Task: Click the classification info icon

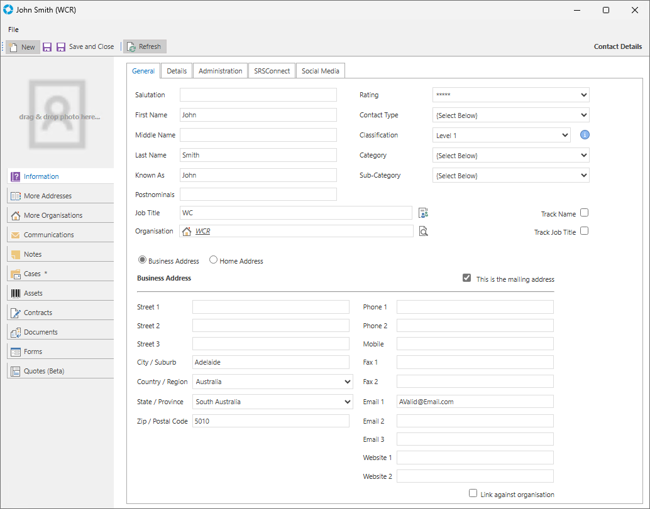Action: tap(584, 135)
